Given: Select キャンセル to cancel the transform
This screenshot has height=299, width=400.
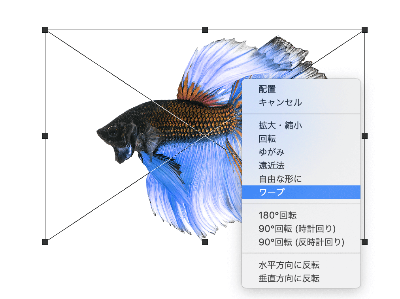Looking at the screenshot, I should (301, 103).
